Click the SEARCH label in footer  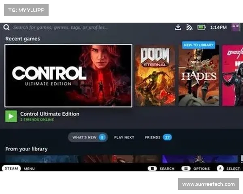[x=167, y=169]
